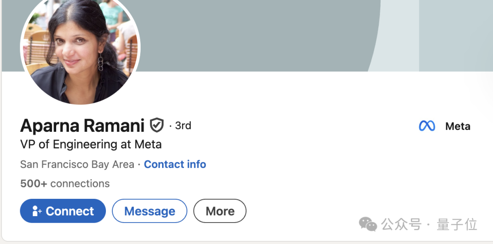Click the 公众号 watermark label

[x=401, y=224]
